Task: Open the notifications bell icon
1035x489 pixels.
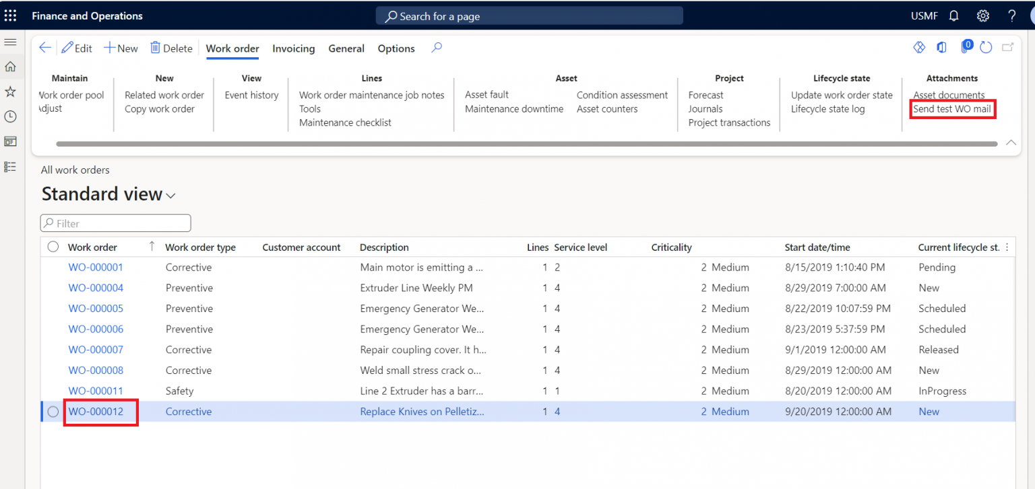Action: (x=953, y=15)
